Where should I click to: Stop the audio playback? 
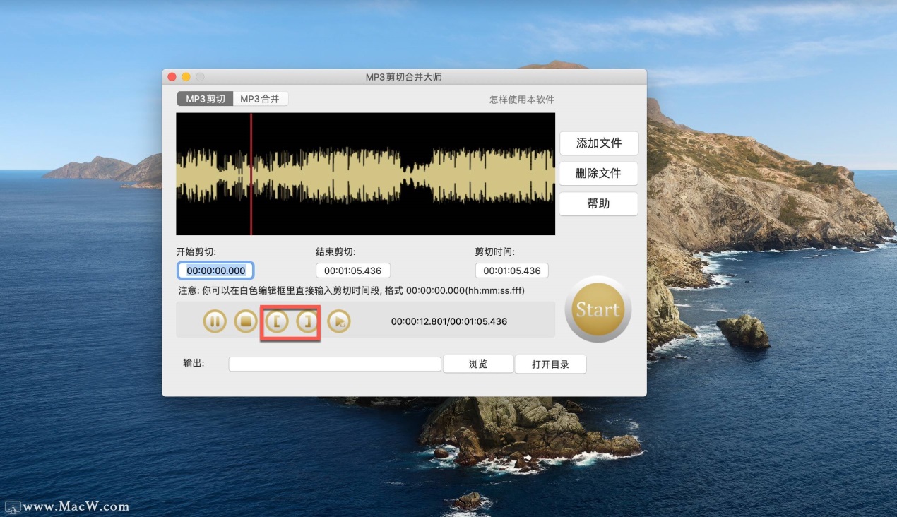(246, 321)
